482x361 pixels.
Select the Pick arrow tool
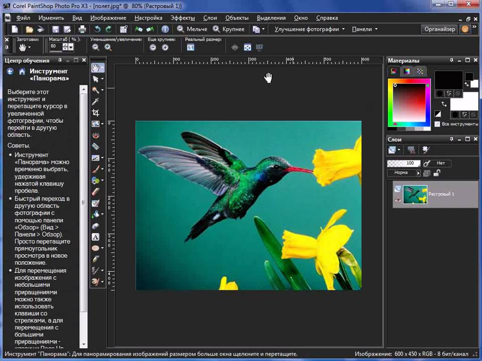[x=95, y=79]
